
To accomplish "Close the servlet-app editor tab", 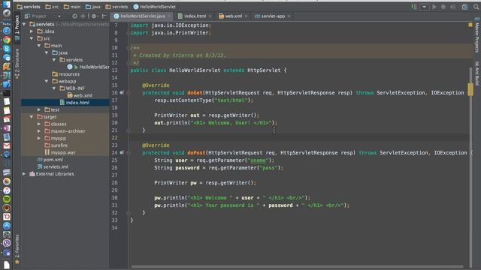I will pos(289,16).
